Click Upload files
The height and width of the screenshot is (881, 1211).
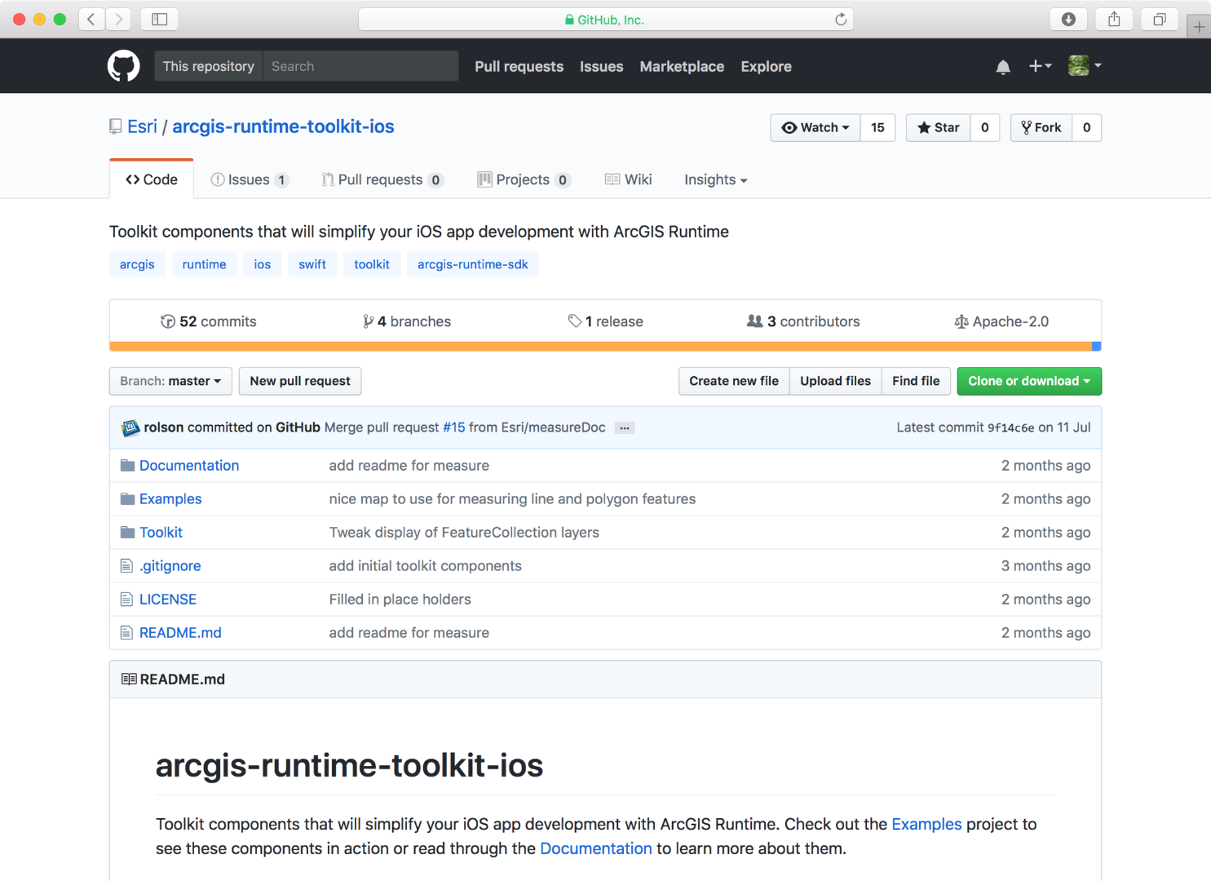[x=836, y=381]
